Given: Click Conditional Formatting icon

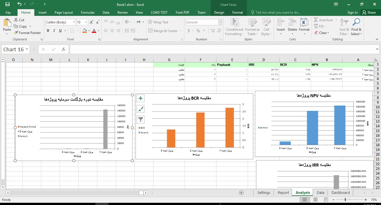Looking at the screenshot, I should click(x=235, y=23).
